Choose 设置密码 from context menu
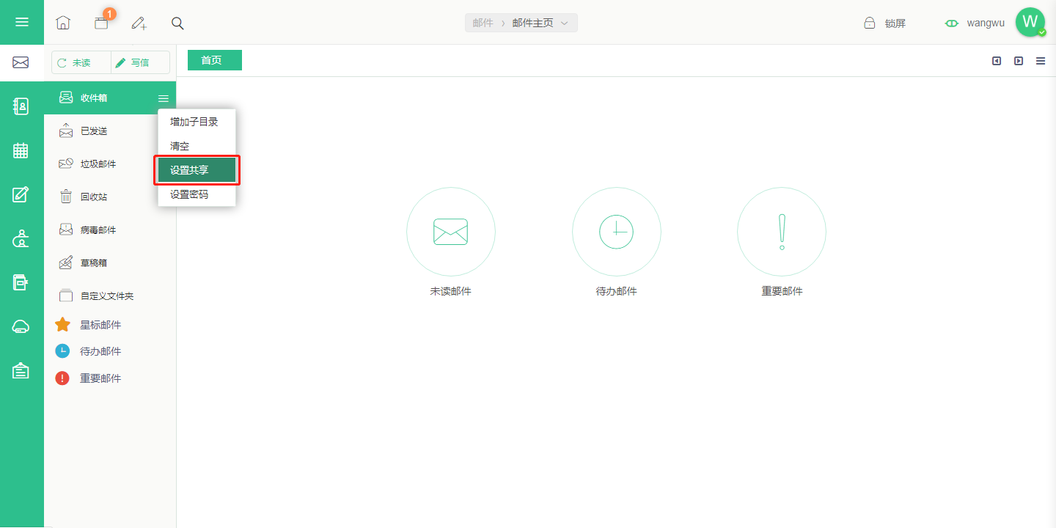Screen dimensions: 1056x528 coord(197,194)
